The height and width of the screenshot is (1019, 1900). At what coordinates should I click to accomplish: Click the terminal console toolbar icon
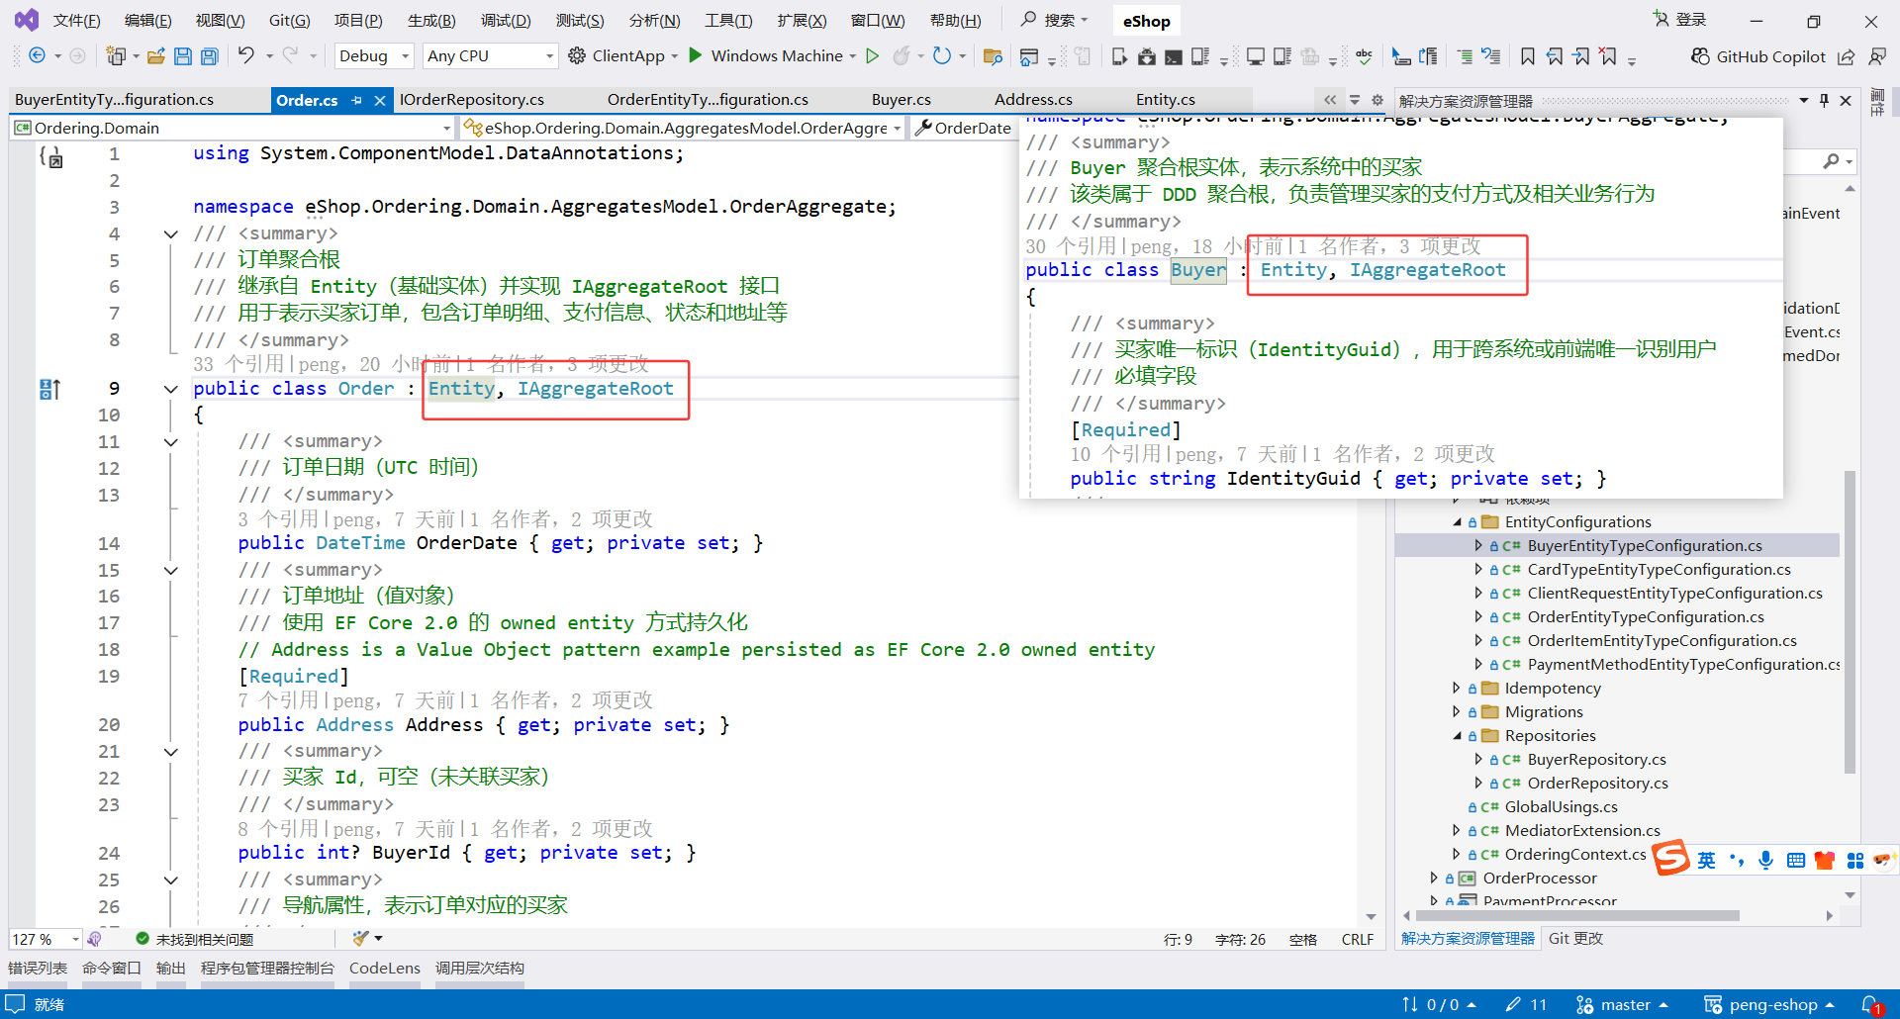pos(1173,56)
